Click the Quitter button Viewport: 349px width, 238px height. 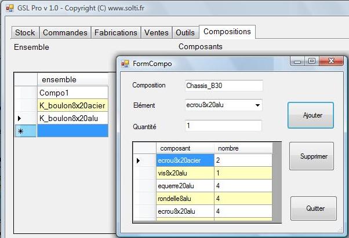[x=314, y=208]
